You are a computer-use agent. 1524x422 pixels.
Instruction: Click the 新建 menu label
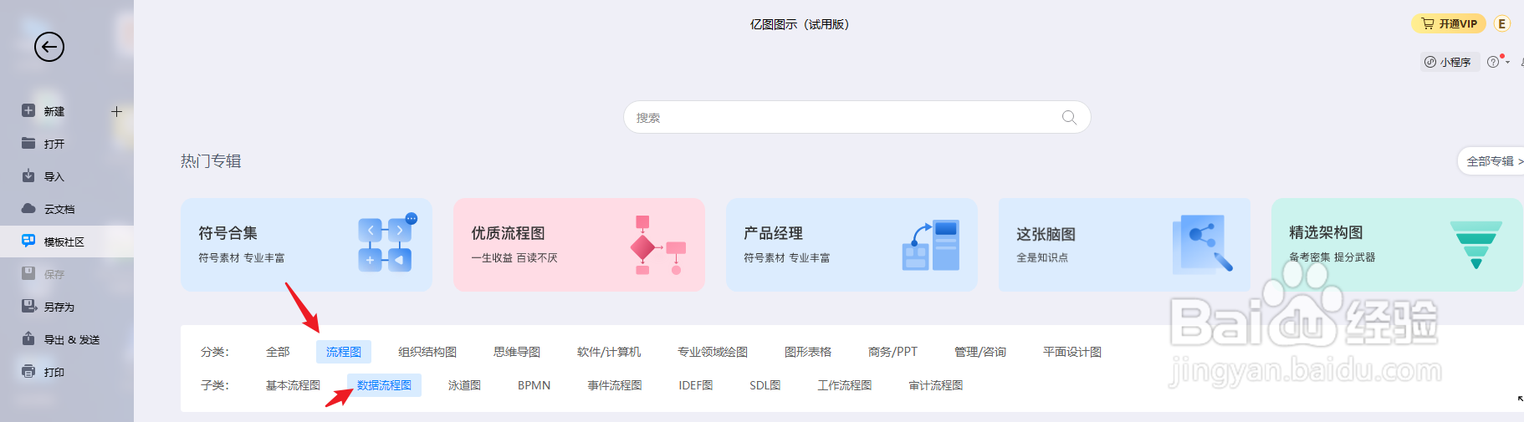pos(54,111)
